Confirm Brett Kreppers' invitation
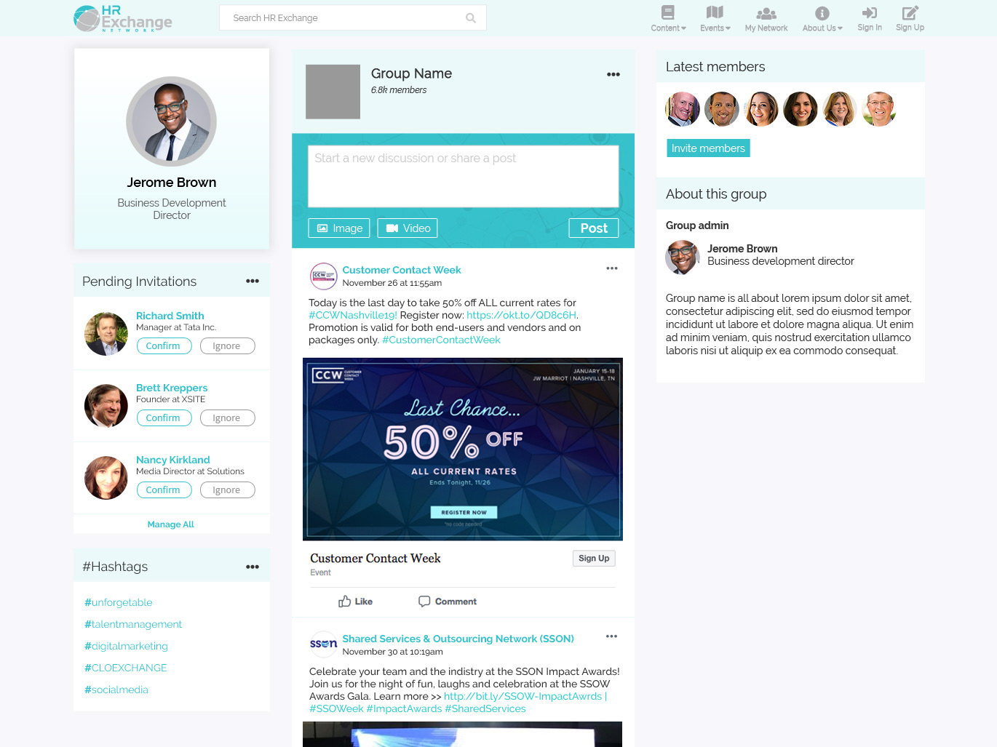Image resolution: width=997 pixels, height=747 pixels. click(164, 418)
